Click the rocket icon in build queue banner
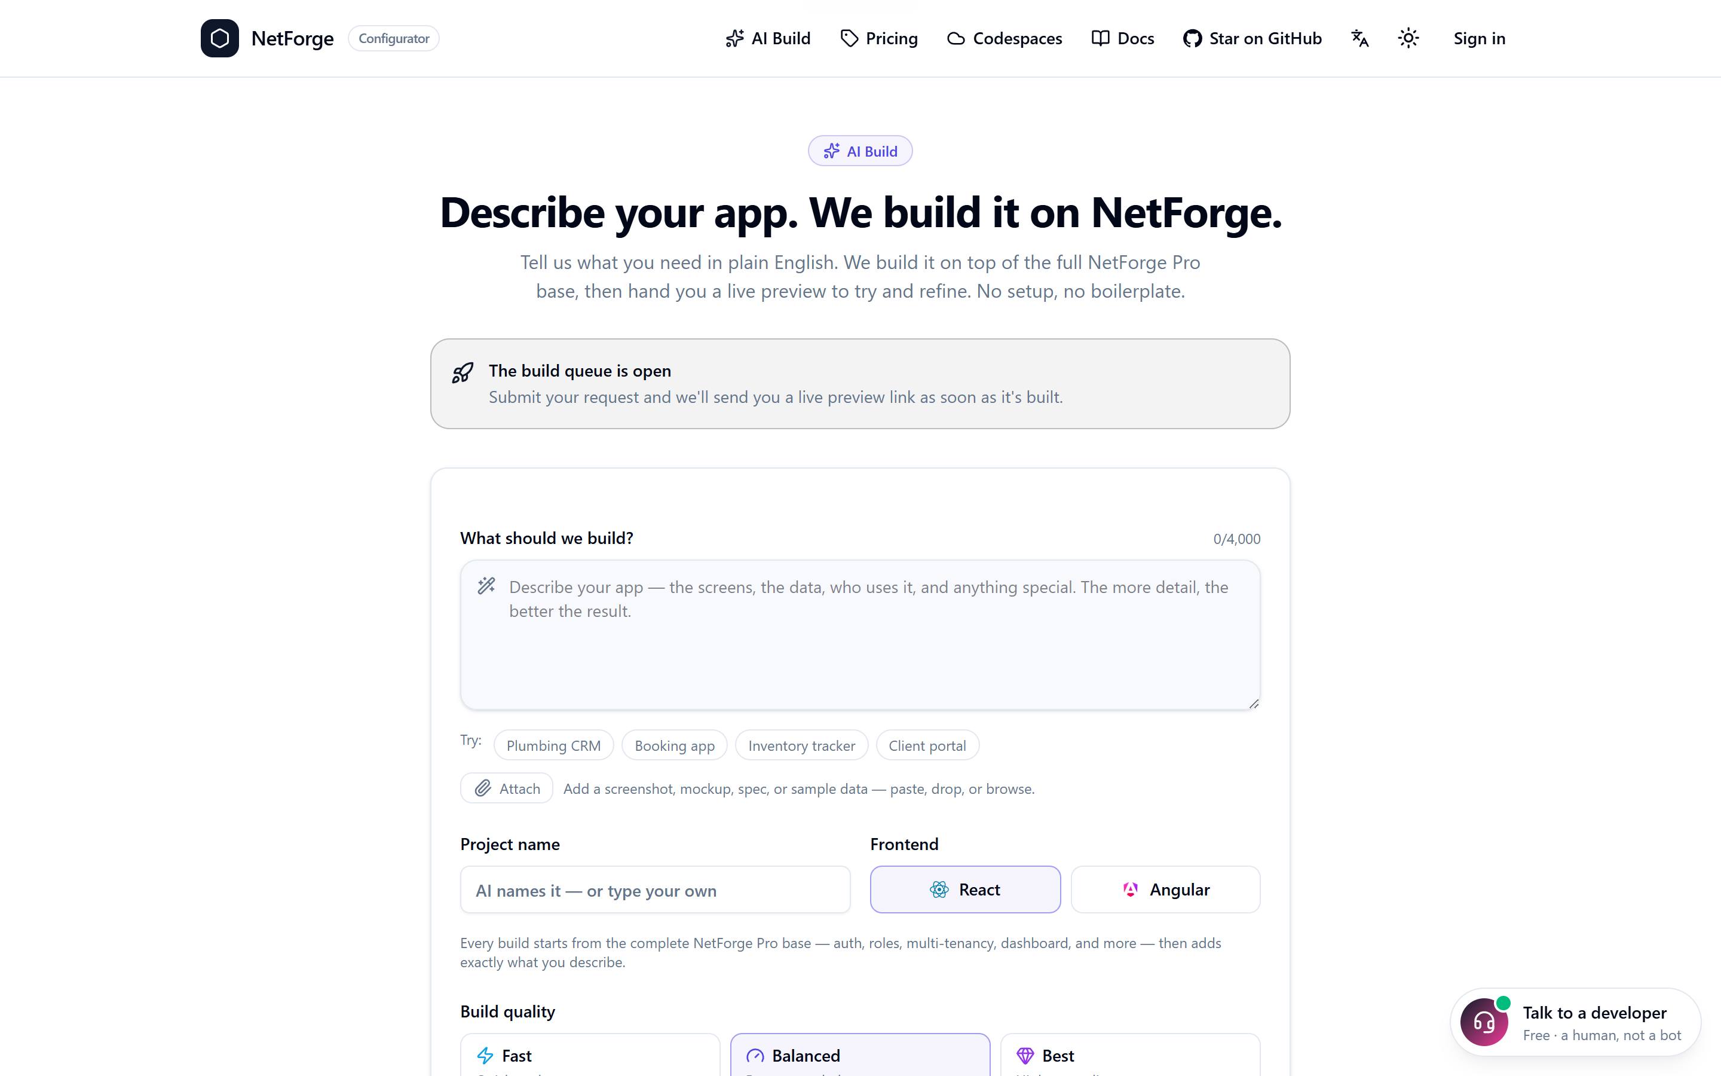The image size is (1721, 1076). coord(463,373)
